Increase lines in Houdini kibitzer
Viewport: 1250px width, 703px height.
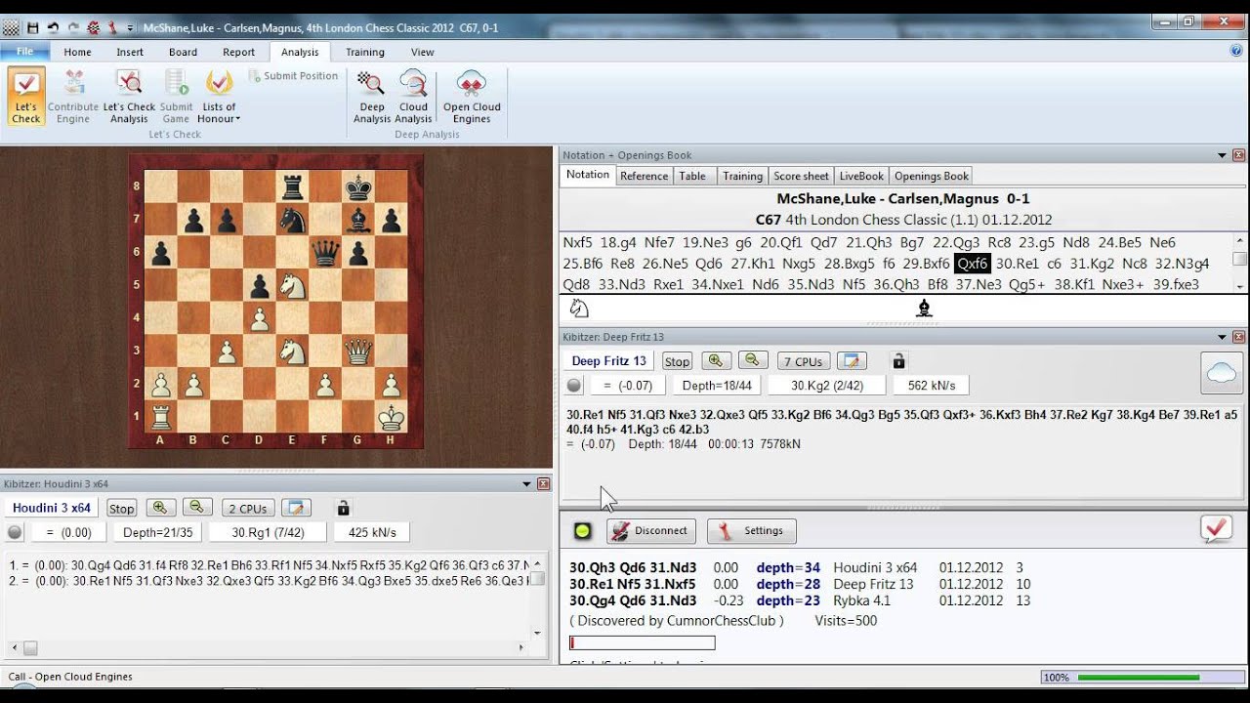[161, 507]
